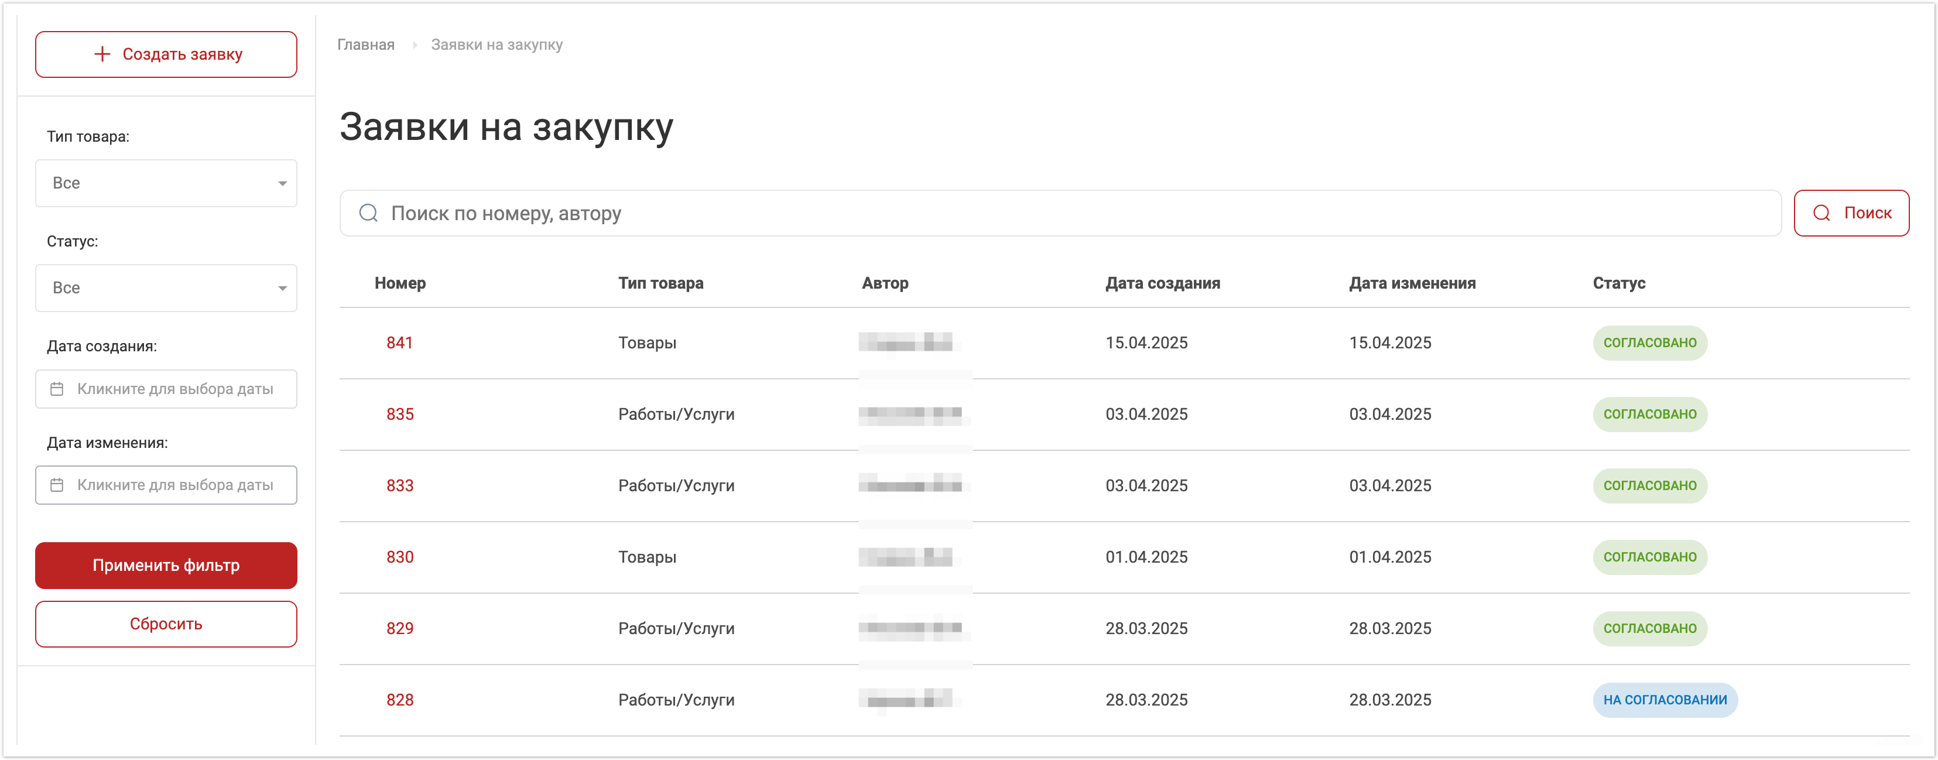Open request 833 link
The width and height of the screenshot is (1938, 760).
point(399,485)
